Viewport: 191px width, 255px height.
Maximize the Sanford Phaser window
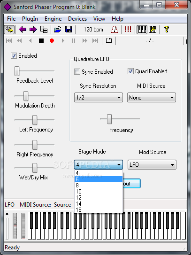(x=159, y=5)
